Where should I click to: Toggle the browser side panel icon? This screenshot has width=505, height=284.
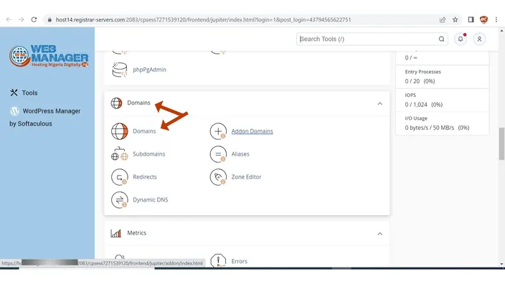(471, 19)
